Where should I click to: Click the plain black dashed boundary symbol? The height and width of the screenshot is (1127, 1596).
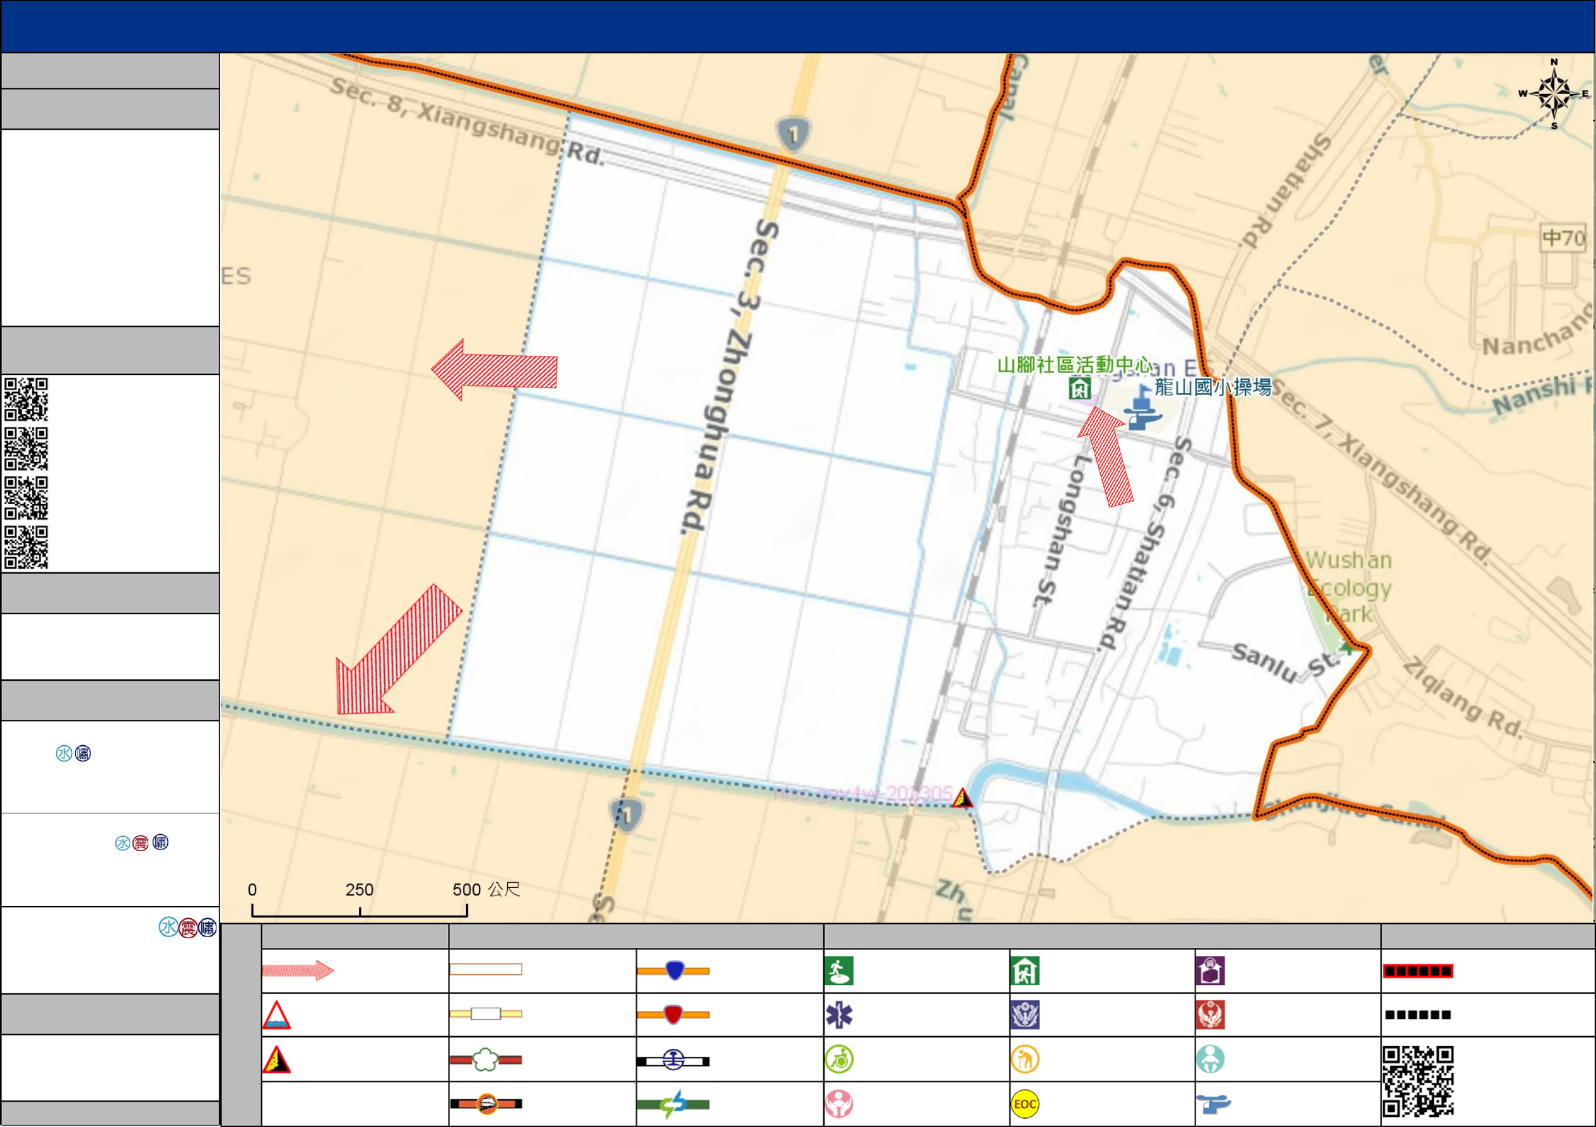click(x=1418, y=1015)
